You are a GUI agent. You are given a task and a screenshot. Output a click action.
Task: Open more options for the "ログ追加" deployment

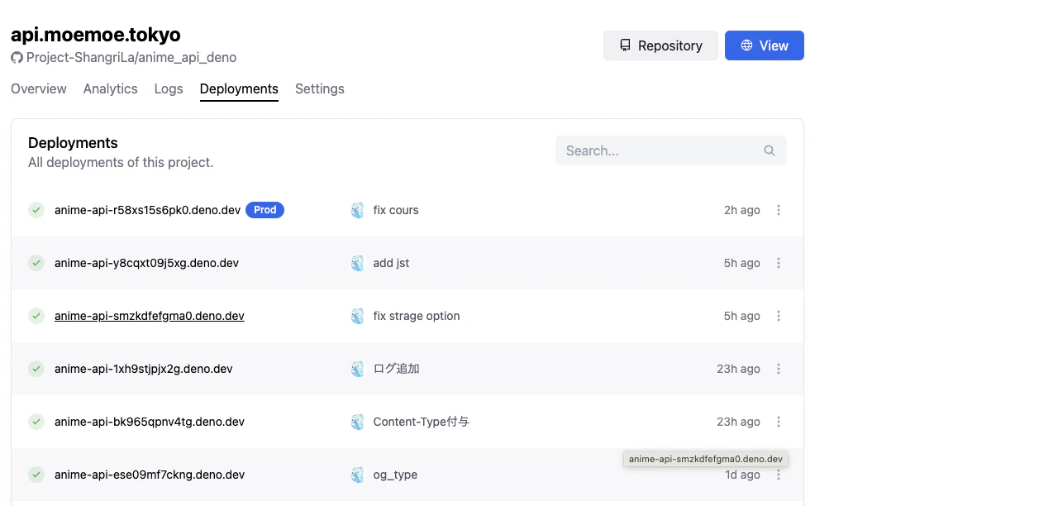pos(779,369)
